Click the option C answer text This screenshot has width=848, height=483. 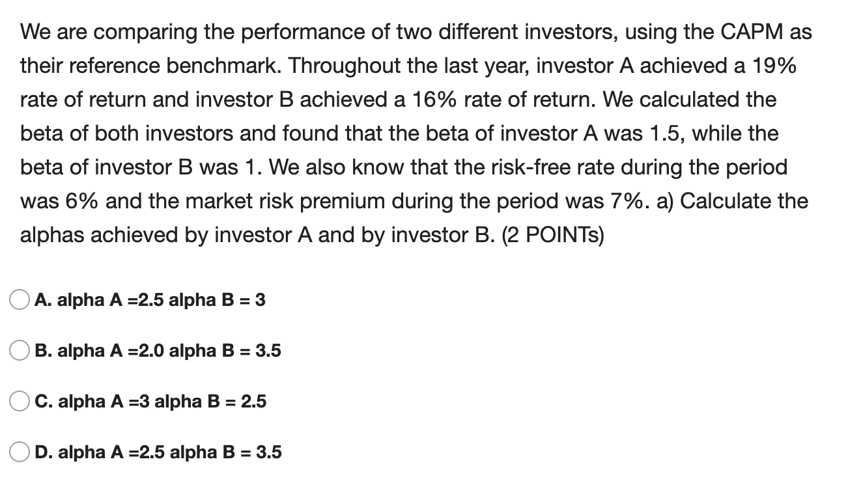click(x=150, y=402)
